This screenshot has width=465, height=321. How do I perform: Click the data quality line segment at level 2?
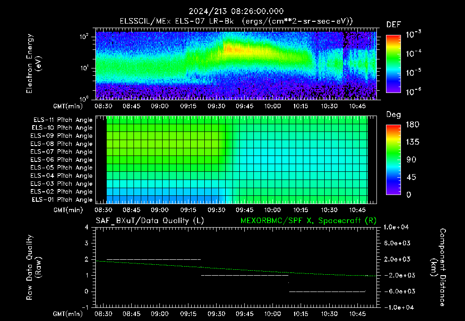[x=153, y=259]
